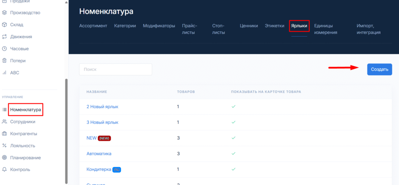Click product count 3 in Автоматика row
This screenshot has height=185, width=399.
point(178,154)
